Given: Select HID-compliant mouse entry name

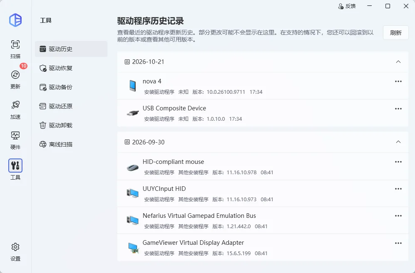Looking at the screenshot, I should 173,162.
